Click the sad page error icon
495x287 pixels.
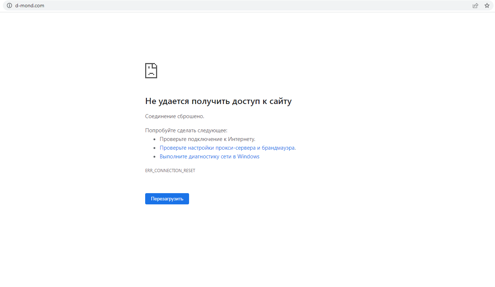coord(151,71)
